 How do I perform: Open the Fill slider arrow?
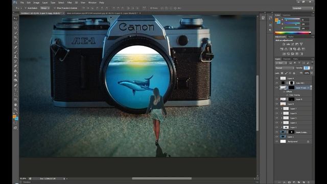point(312,73)
